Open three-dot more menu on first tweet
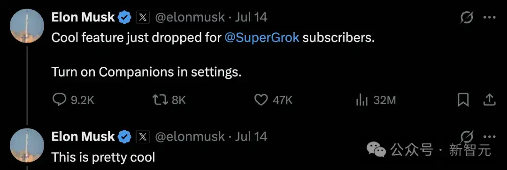507x170 pixels. pyautogui.click(x=489, y=18)
